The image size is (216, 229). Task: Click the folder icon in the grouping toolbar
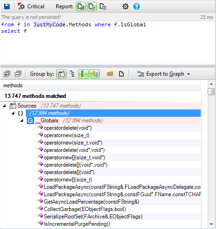tap(110, 74)
